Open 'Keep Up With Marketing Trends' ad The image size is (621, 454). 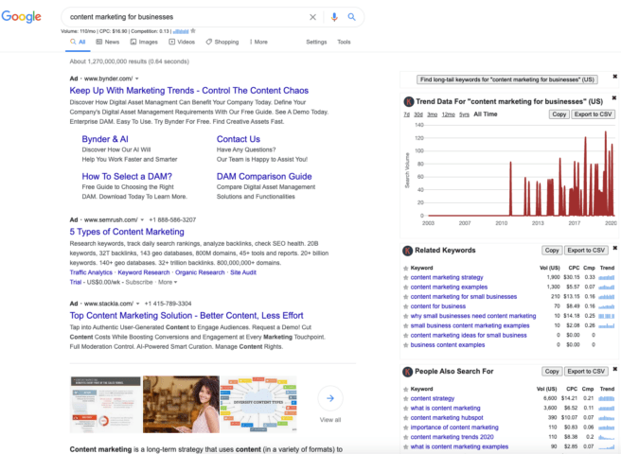tap(189, 91)
